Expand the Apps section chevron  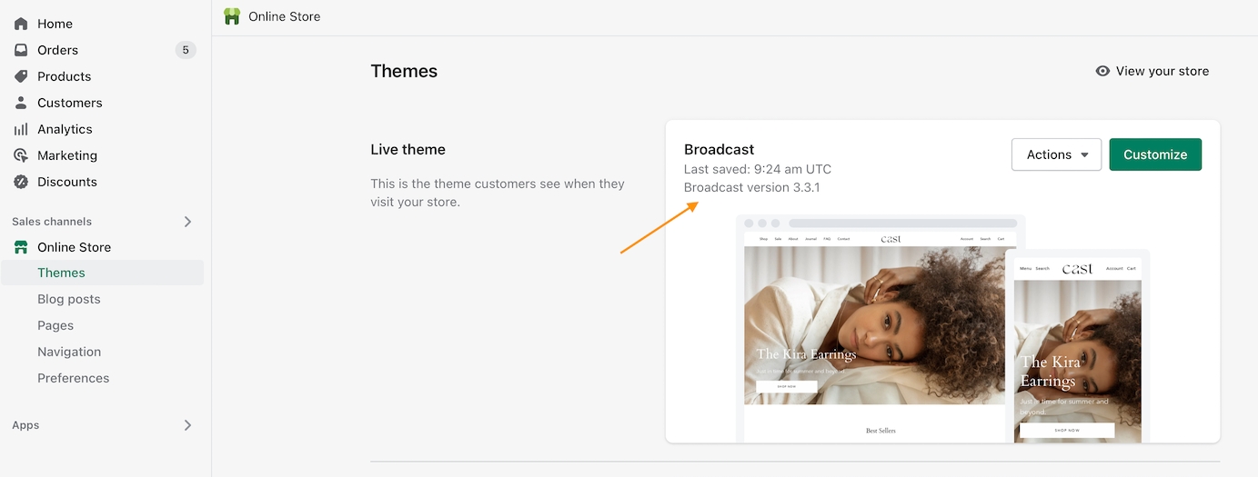187,425
